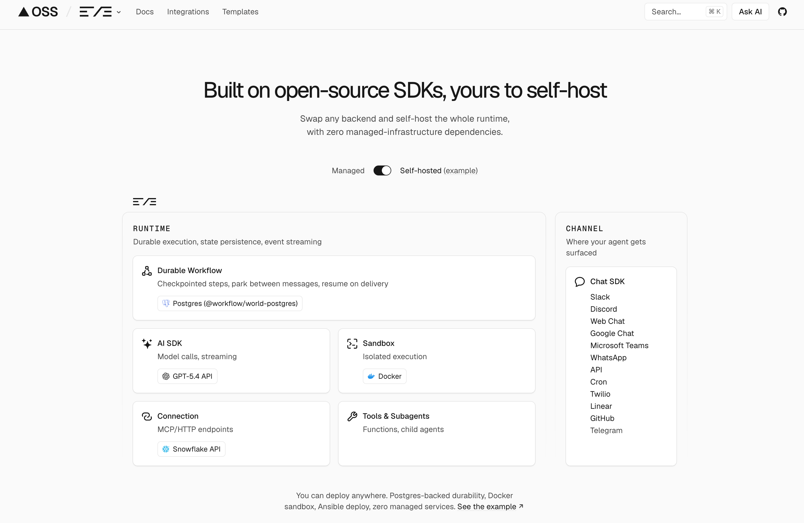This screenshot has width=804, height=523.
Task: Click the GPT-5.4 API chip
Action: tap(187, 376)
